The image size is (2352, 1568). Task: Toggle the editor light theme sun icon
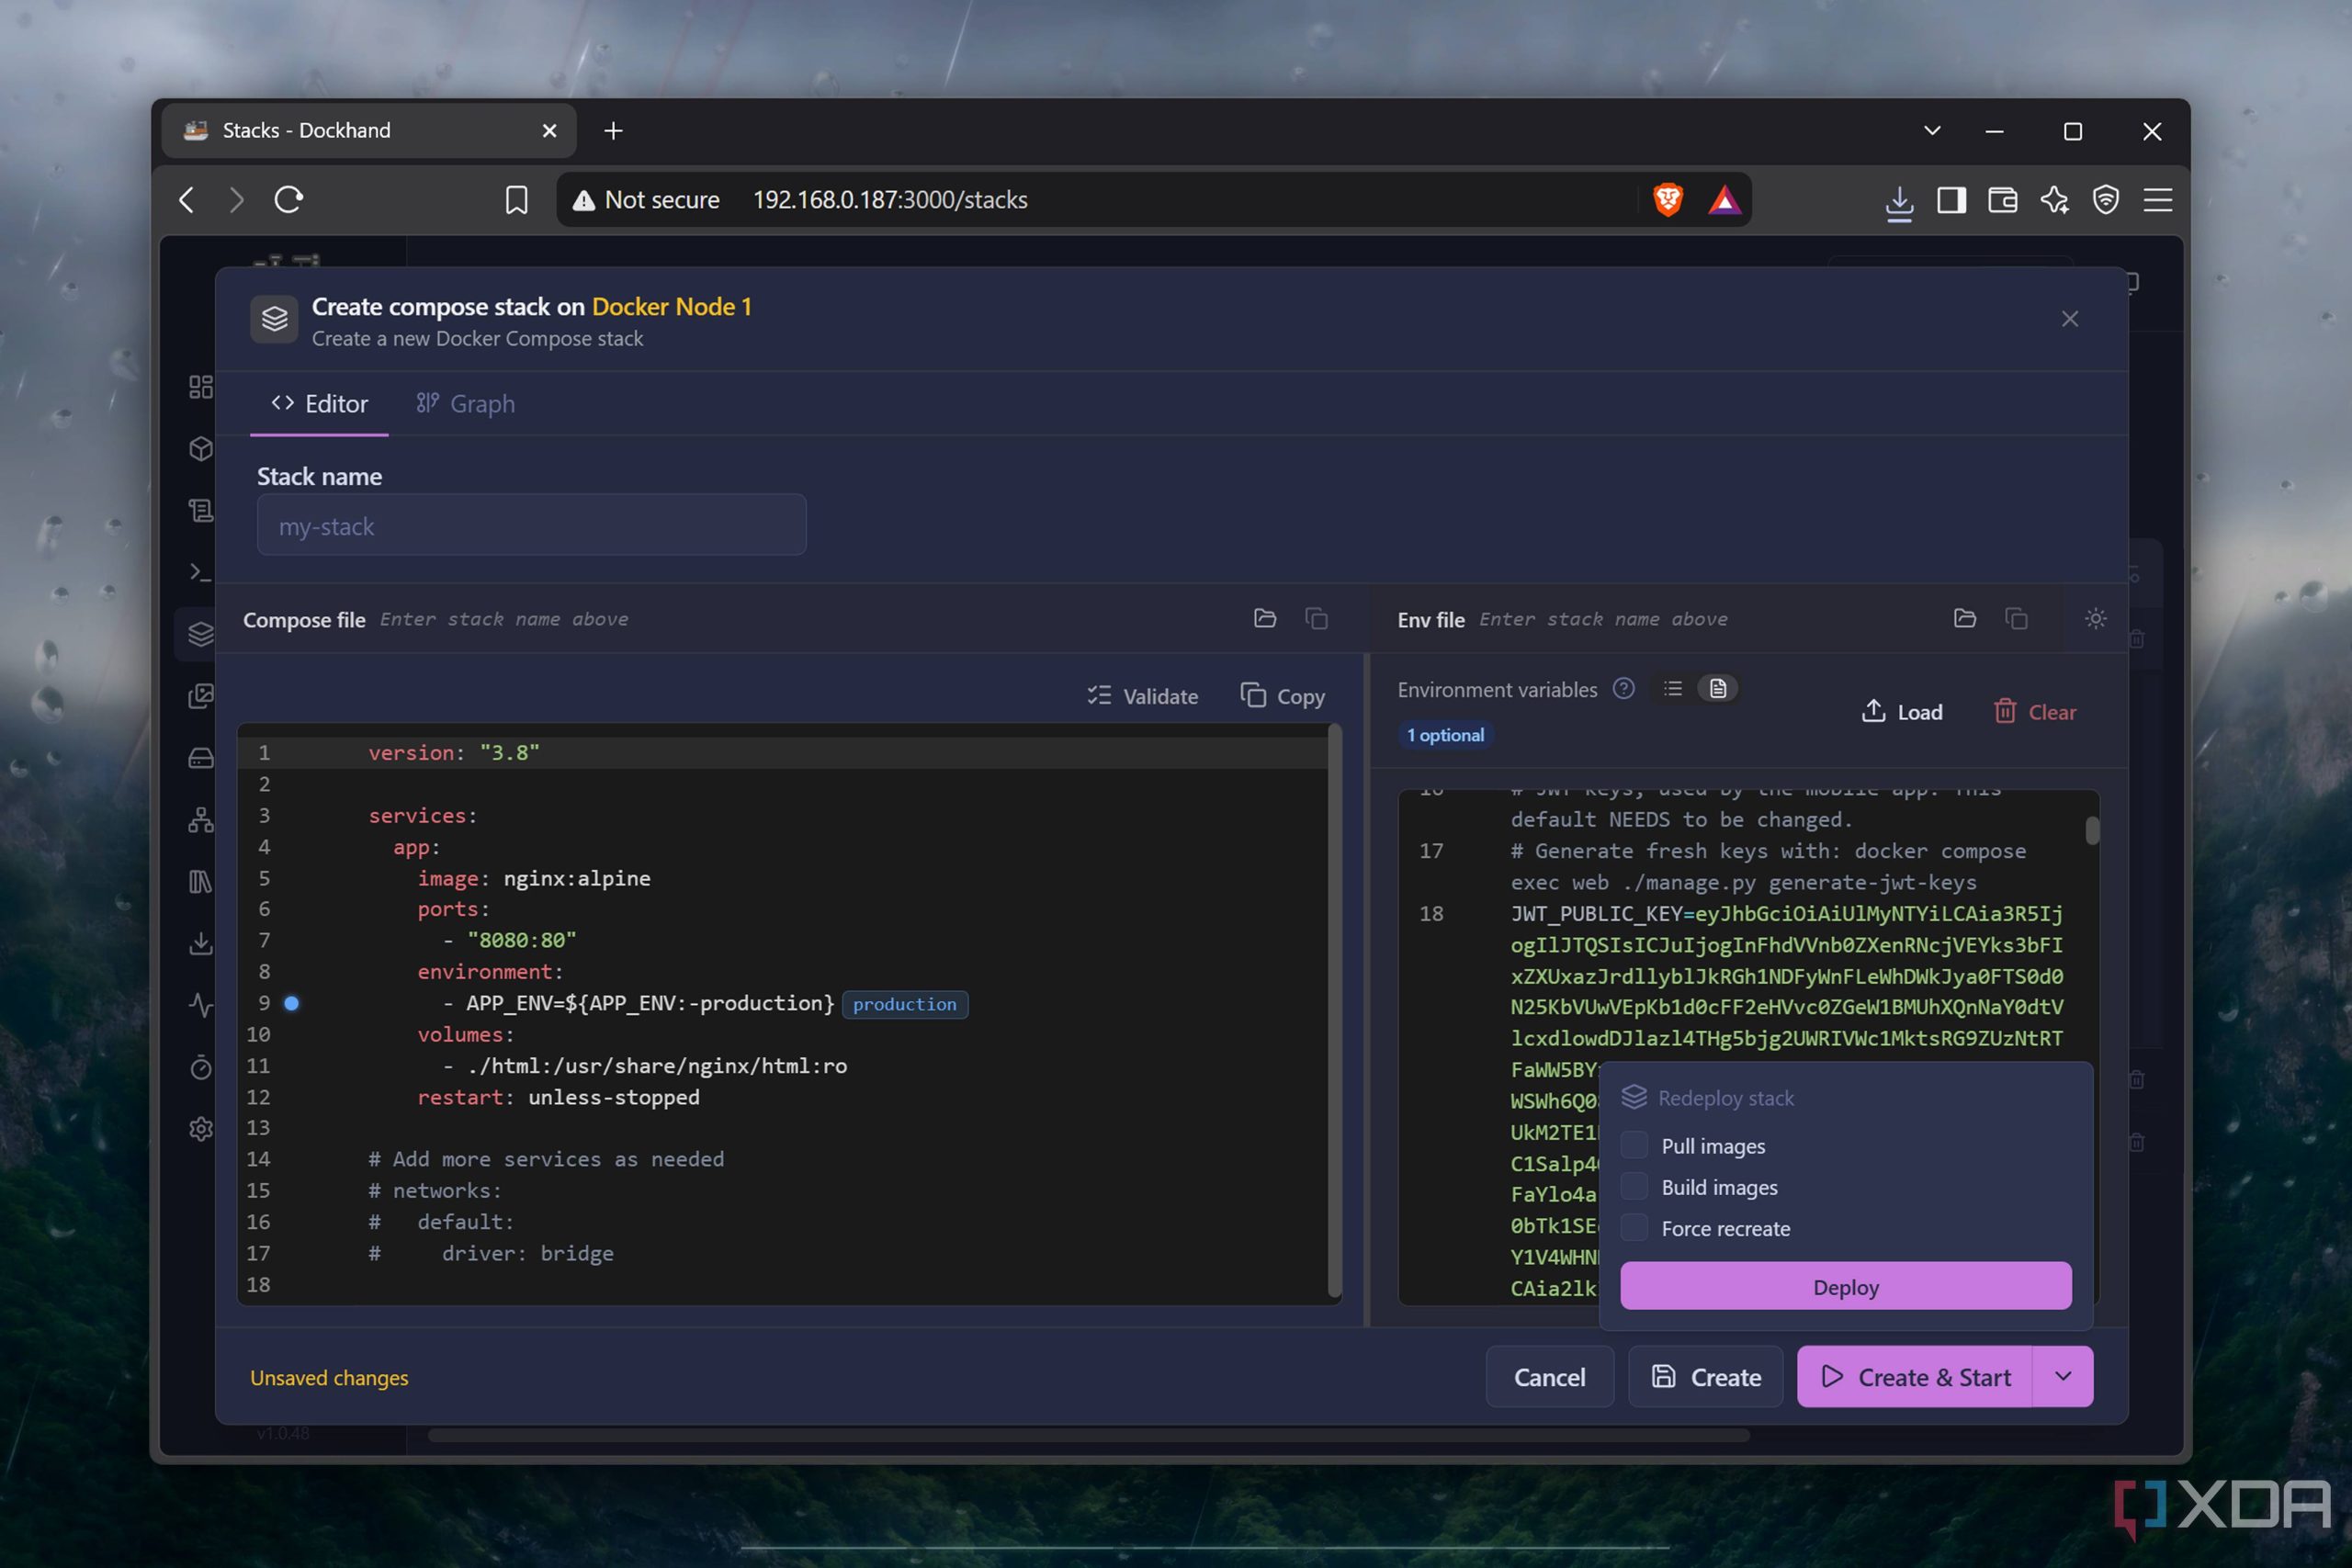[x=2096, y=619]
